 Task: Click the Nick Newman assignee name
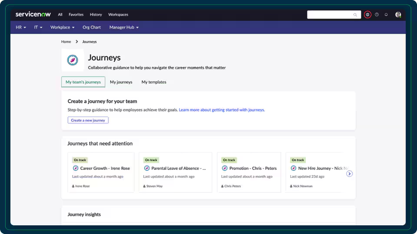tap(303, 186)
